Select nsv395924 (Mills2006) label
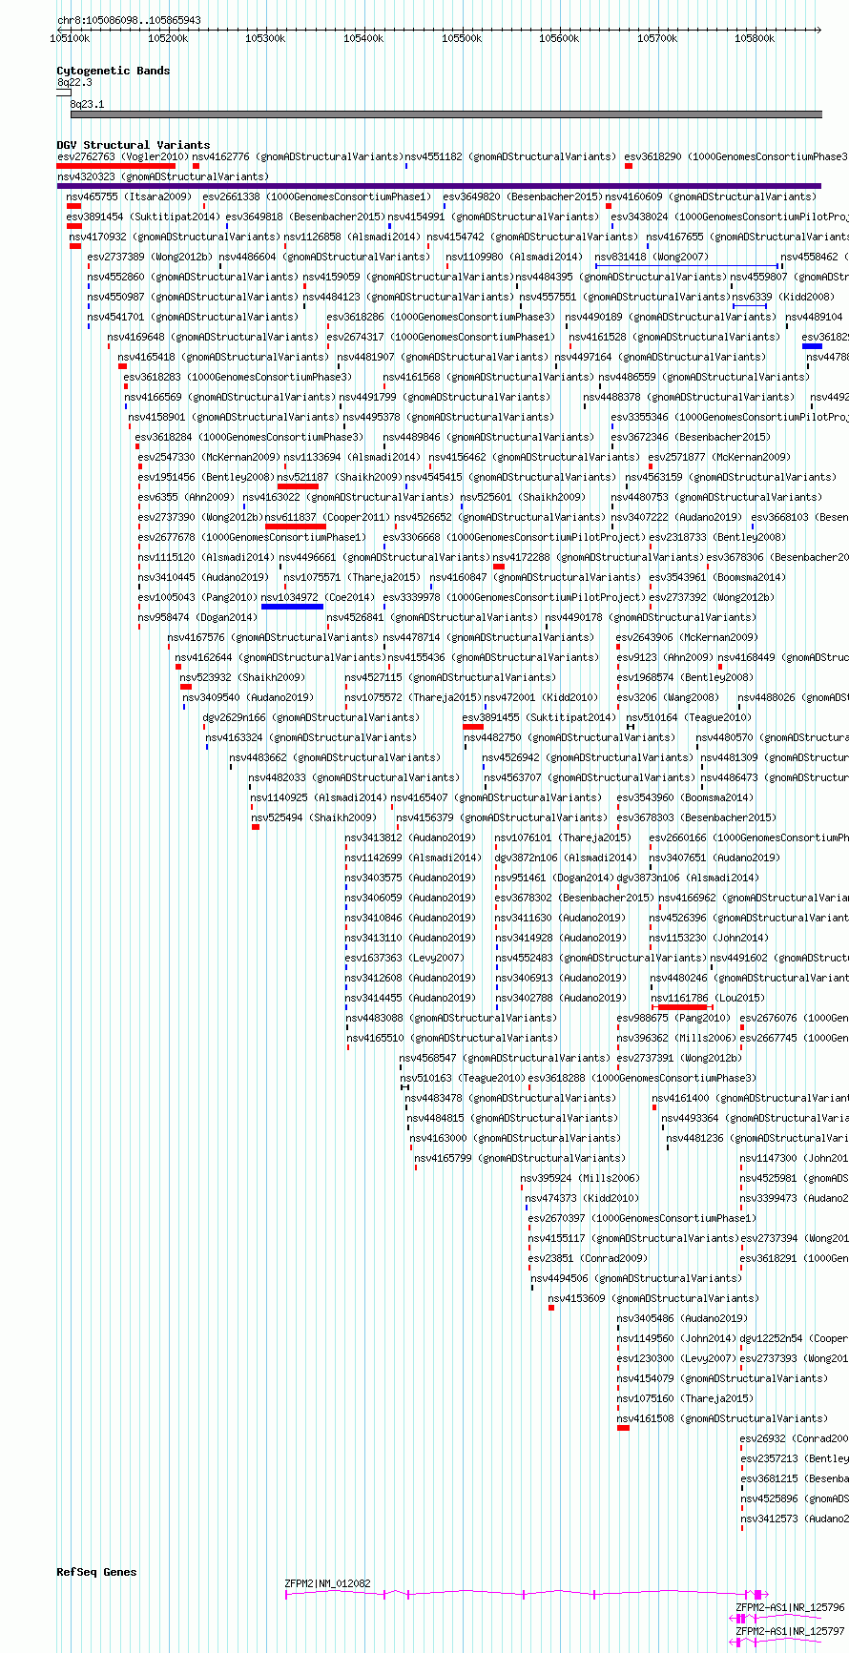The width and height of the screenshot is (849, 1653). 580,1178
